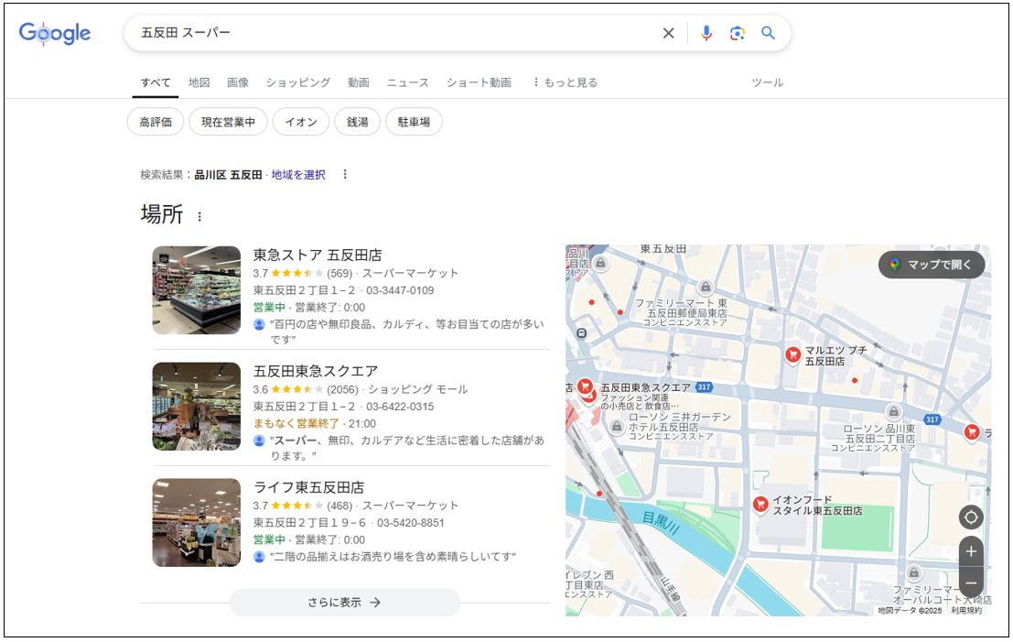
Task: Click ローソン 三井ガーデンホテル五反田店 map marker
Action: pyautogui.click(x=617, y=427)
